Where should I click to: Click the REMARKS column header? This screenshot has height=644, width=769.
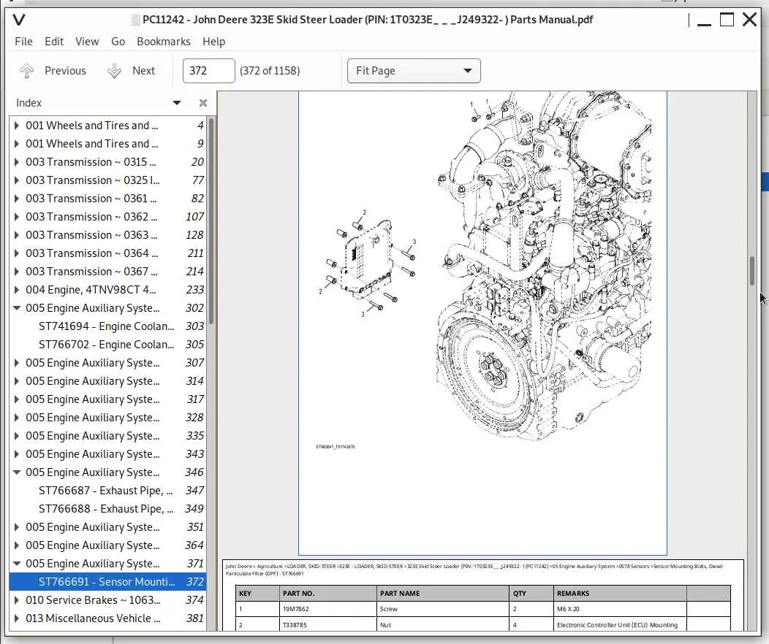620,594
